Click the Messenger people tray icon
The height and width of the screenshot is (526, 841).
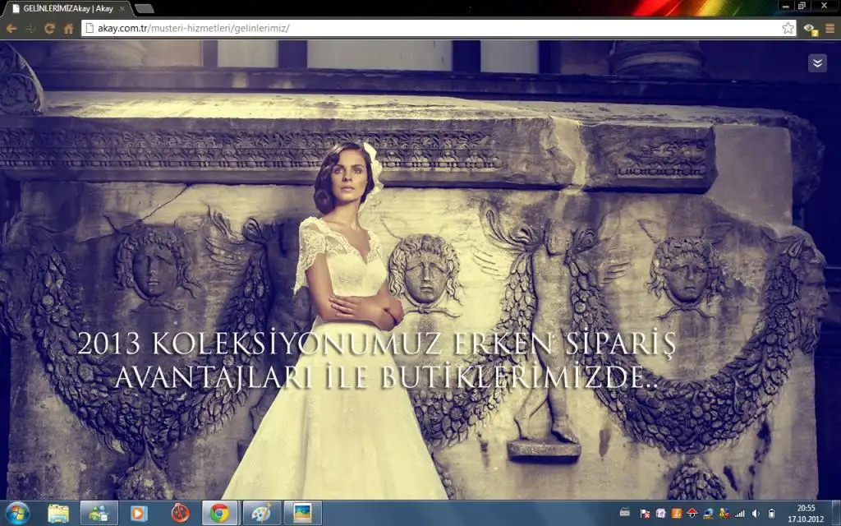(x=724, y=514)
